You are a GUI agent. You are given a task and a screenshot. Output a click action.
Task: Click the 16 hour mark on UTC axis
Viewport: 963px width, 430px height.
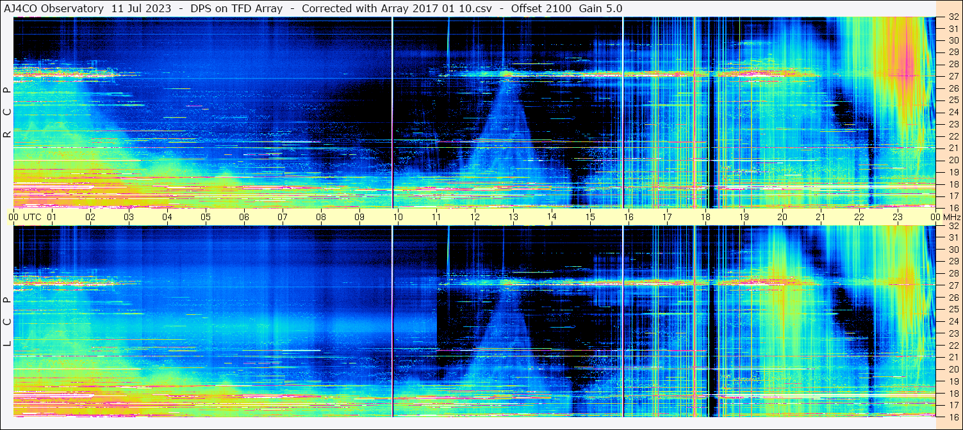pyautogui.click(x=629, y=217)
